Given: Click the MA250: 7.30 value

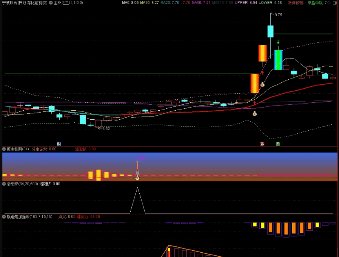Looking at the screenshot, I should pyautogui.click(x=222, y=3).
